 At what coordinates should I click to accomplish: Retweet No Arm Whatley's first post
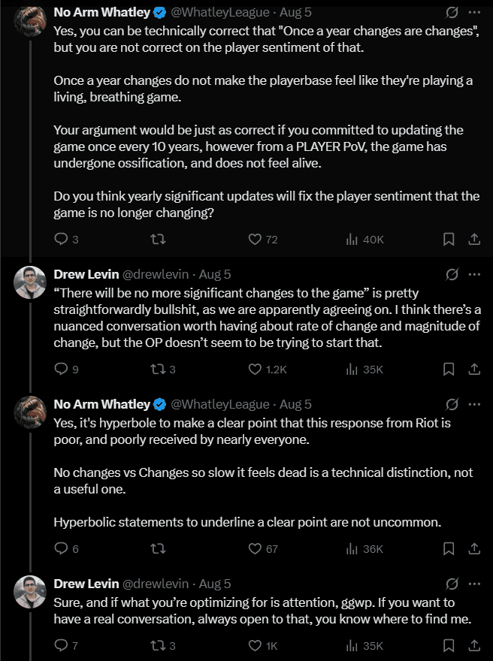(156, 237)
